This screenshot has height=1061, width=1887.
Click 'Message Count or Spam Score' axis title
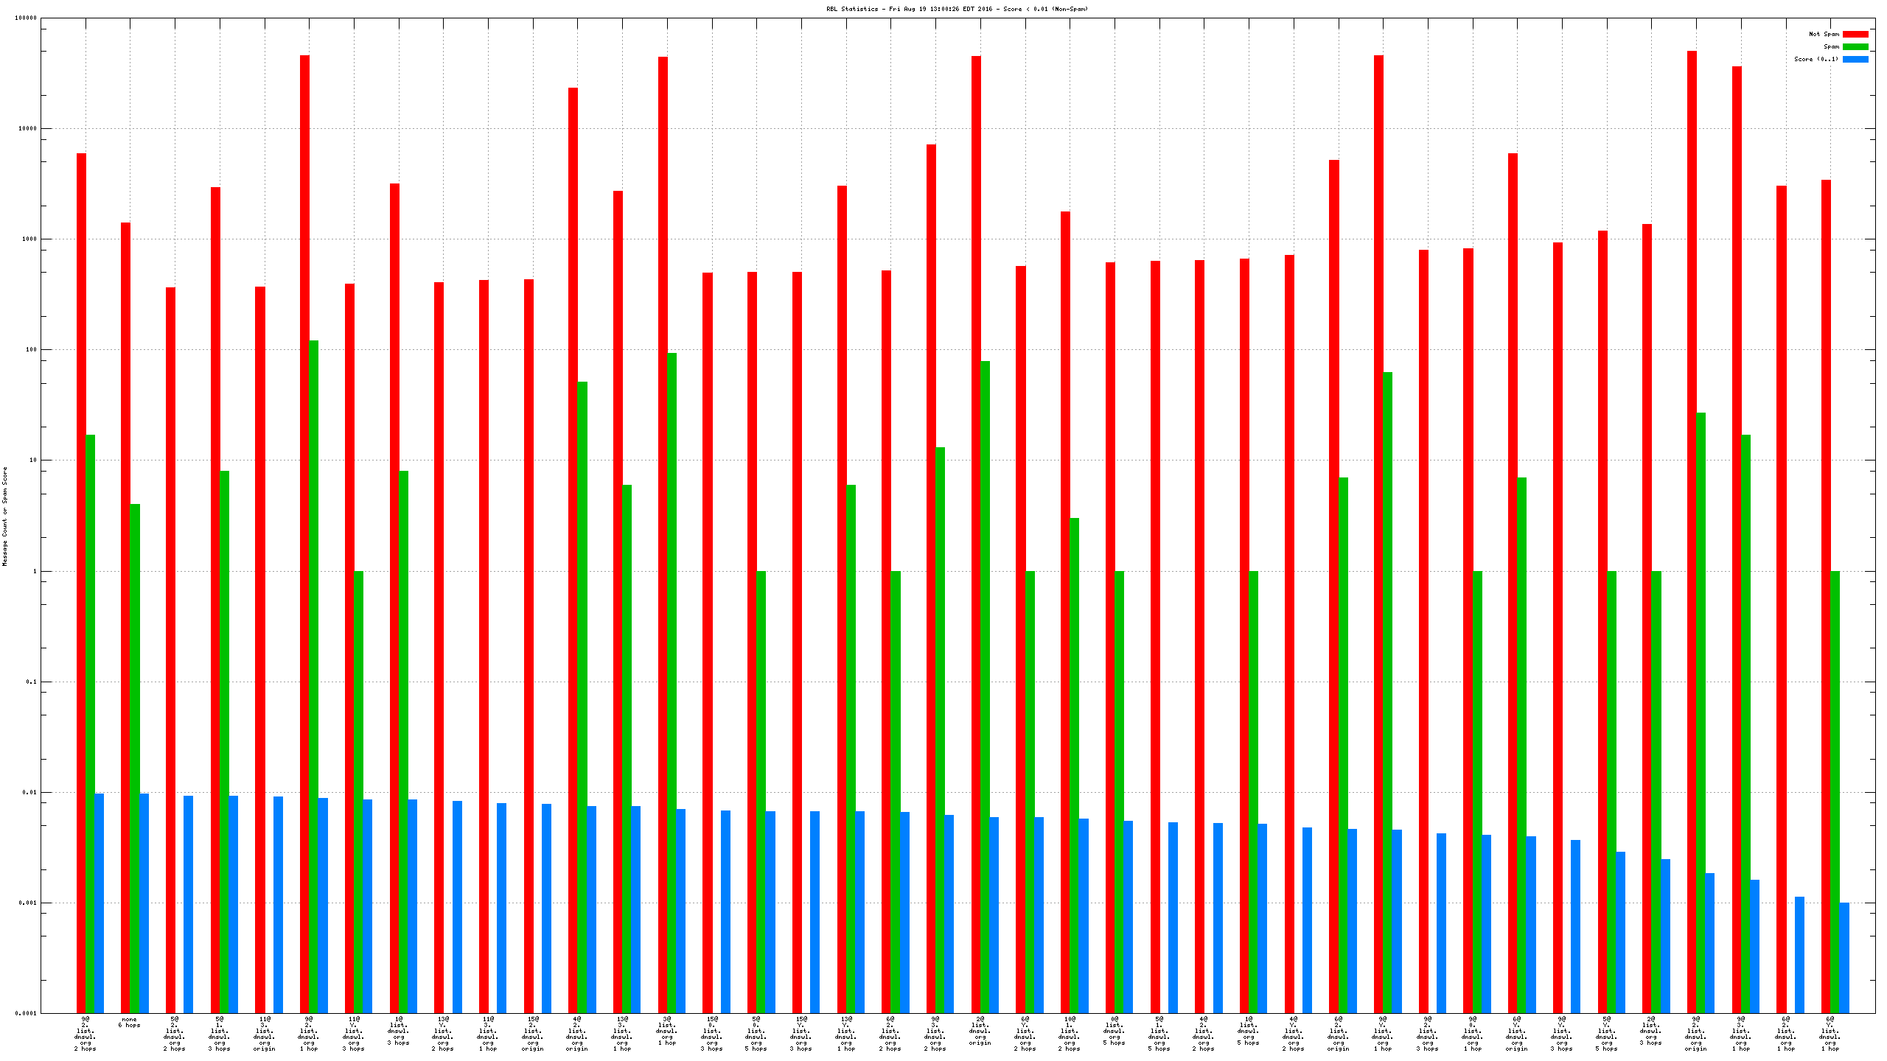[x=4, y=516]
